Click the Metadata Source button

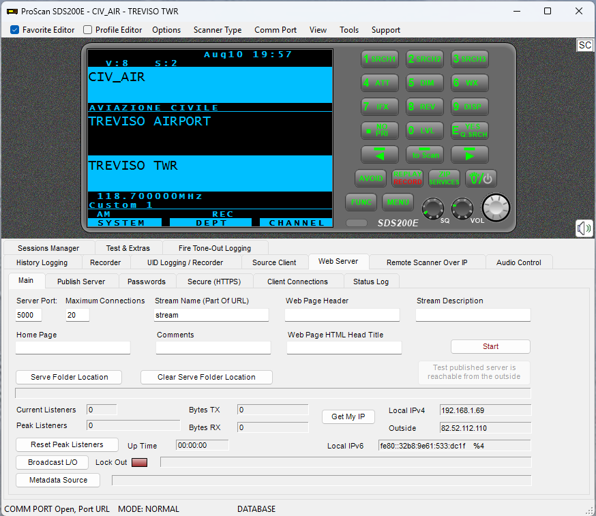58,481
